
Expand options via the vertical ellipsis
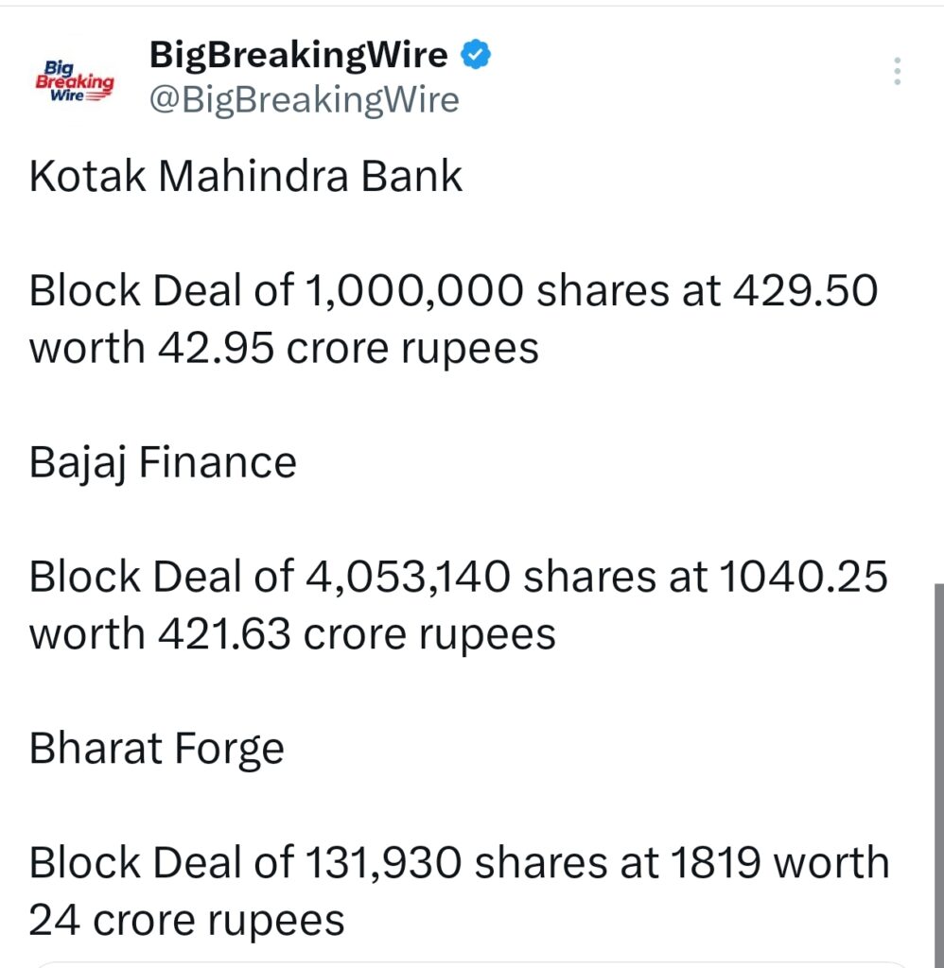pyautogui.click(x=896, y=71)
